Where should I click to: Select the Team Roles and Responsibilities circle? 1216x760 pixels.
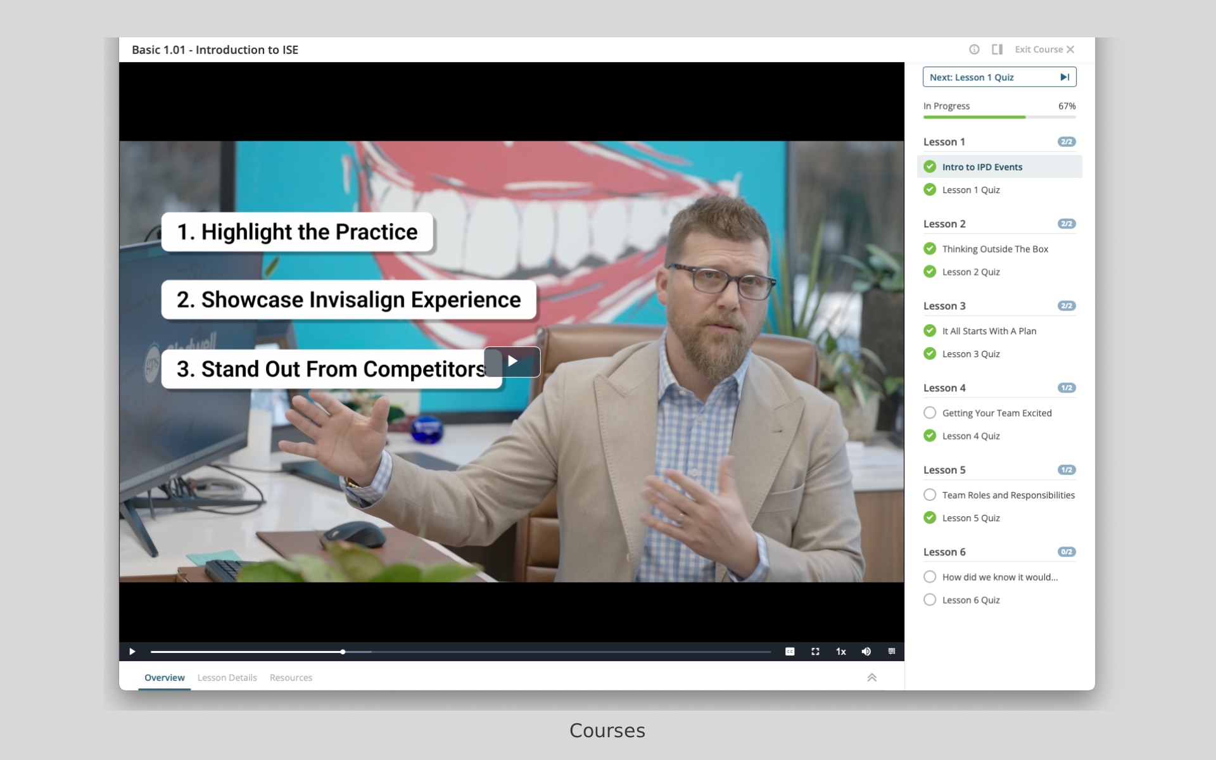pyautogui.click(x=930, y=495)
